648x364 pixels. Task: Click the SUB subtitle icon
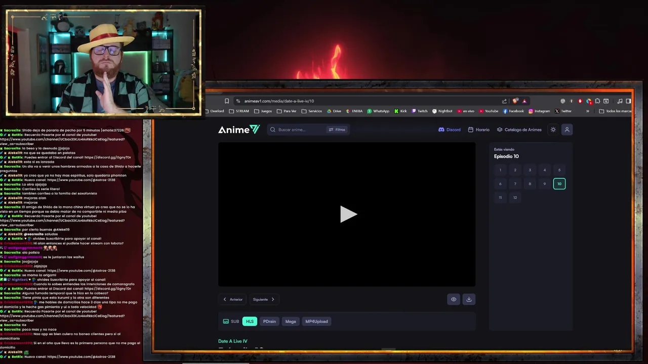pyautogui.click(x=226, y=322)
